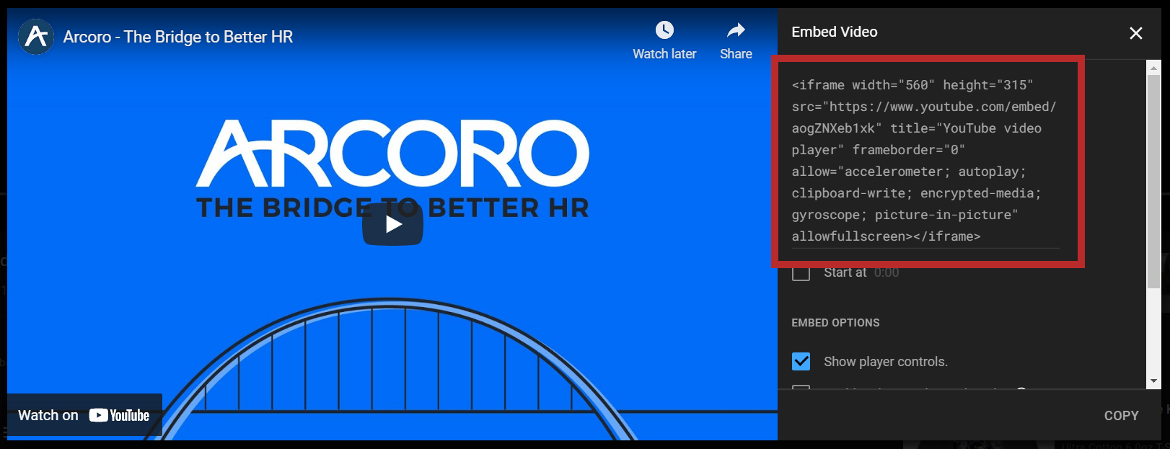Screen dimensions: 1170x449
Task: Click the iframe embed code text box
Action: pos(925,161)
